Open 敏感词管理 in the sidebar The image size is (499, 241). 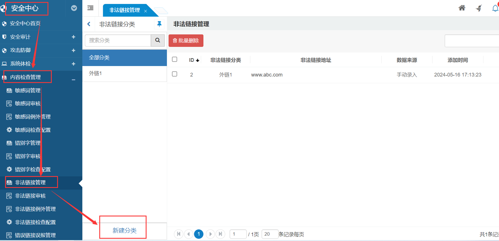(28, 90)
